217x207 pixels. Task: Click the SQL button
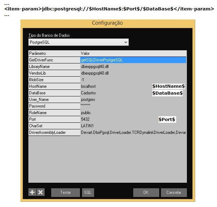(x=88, y=192)
